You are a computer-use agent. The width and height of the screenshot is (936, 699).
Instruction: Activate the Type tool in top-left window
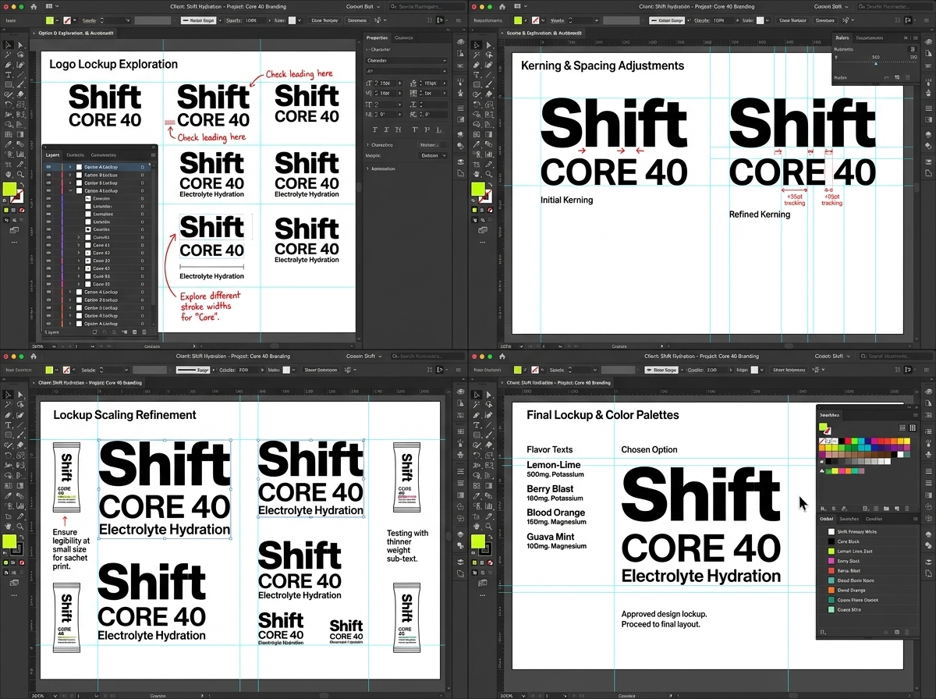coord(8,75)
